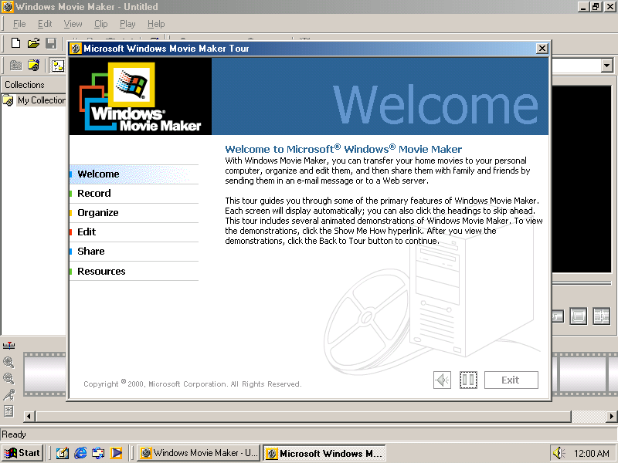The image size is (618, 463).
Task: Pause the tour with the pause button
Action: click(x=468, y=380)
